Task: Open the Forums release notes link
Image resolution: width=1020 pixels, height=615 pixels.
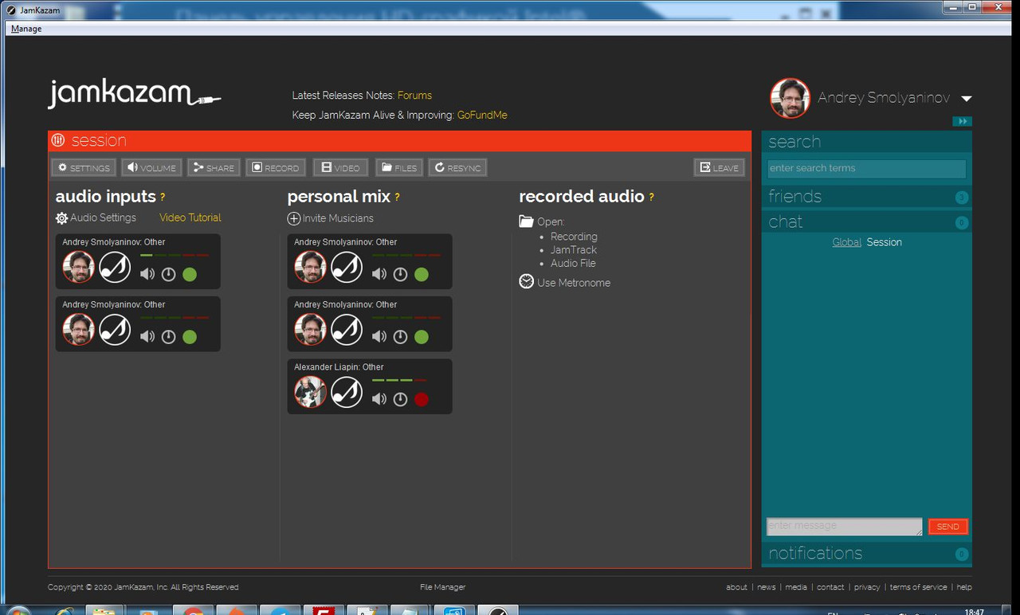Action: click(414, 95)
